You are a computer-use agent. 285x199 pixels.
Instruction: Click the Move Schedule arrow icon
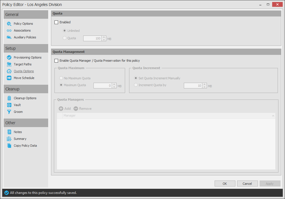click(x=9, y=78)
